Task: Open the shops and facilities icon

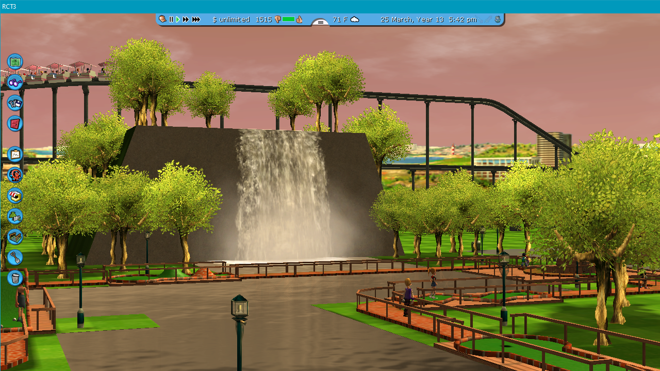Action: coord(15,196)
